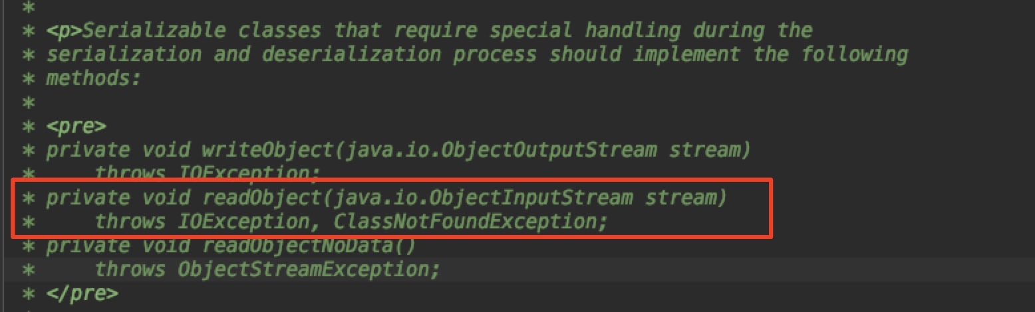The height and width of the screenshot is (312, 1035).
Task: Click the word "process" in the comment
Action: tap(494, 54)
